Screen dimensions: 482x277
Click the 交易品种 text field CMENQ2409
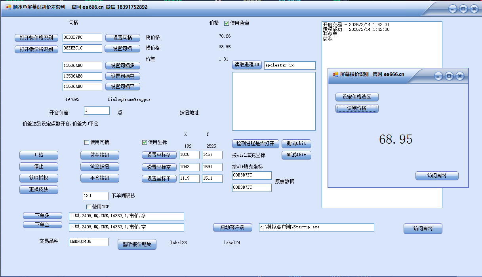point(88,242)
